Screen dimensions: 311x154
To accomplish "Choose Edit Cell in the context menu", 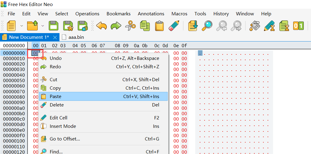I will 103,118.
